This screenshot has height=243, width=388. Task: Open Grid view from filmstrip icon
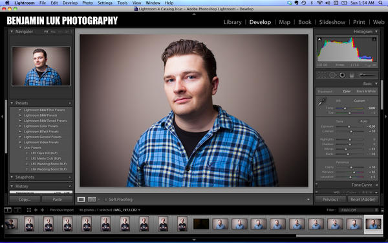click(x=29, y=210)
